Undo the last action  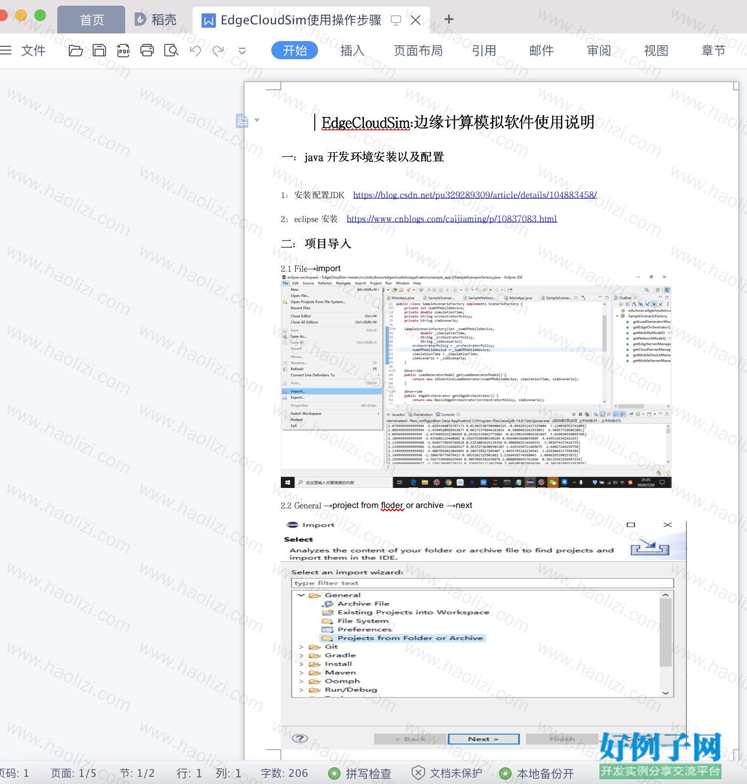[x=195, y=51]
